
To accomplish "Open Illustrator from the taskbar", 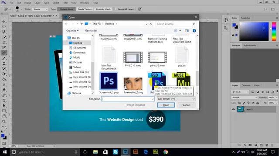I will pyautogui.click(x=136, y=152).
